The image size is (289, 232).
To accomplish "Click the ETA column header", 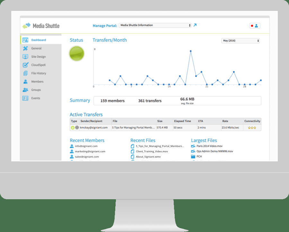I will tap(200, 121).
